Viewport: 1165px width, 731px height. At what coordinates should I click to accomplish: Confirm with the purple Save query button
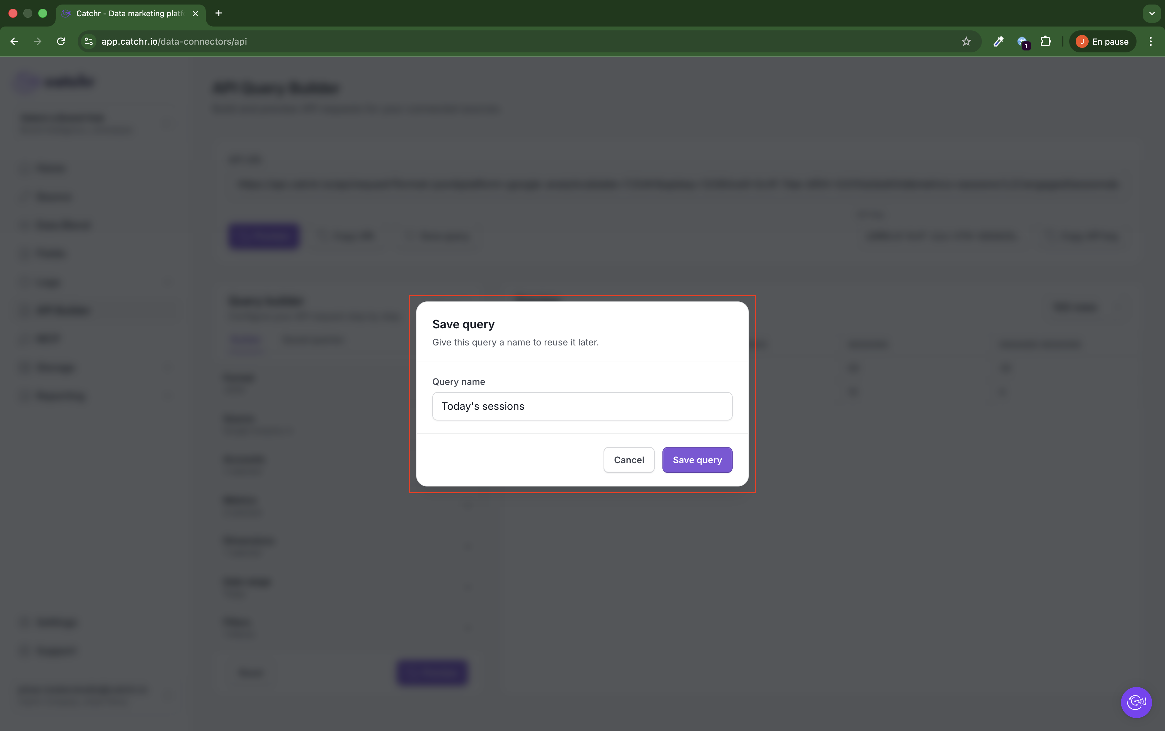696,460
